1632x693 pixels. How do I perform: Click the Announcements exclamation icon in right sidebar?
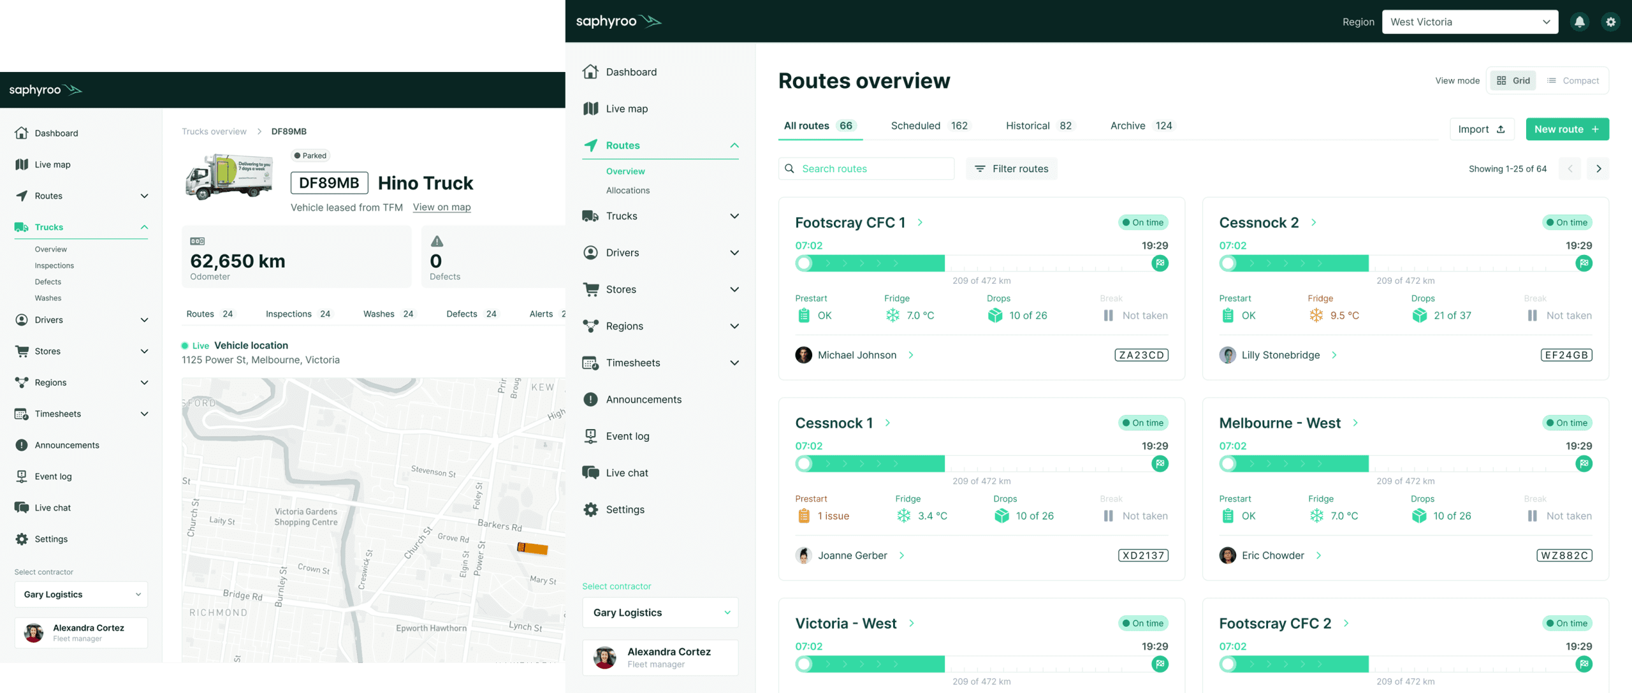tap(590, 400)
